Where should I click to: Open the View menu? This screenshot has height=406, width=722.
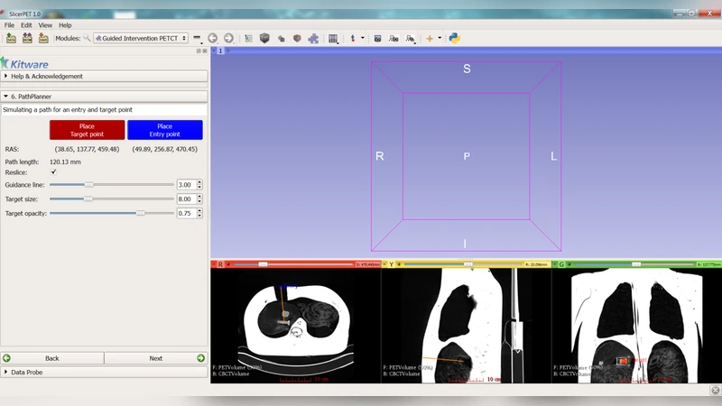(45, 25)
